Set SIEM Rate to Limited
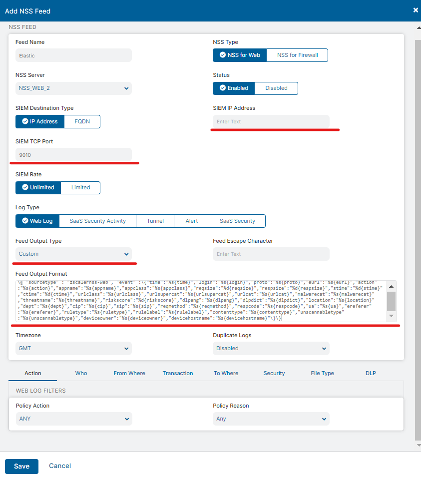Image resolution: width=421 pixels, height=478 pixels. [80, 187]
